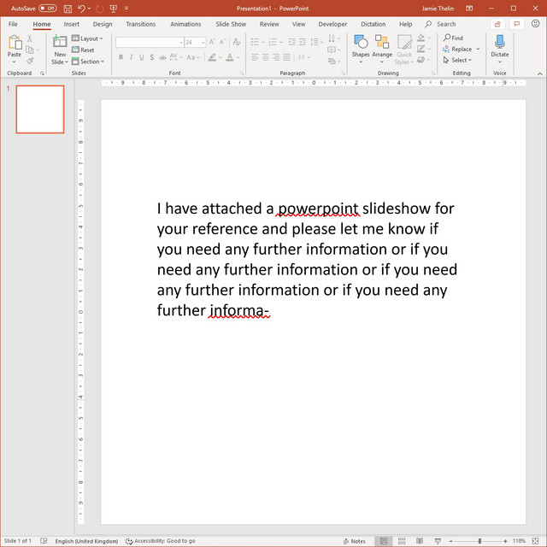Toggle Bold formatting
The width and height of the screenshot is (547, 547).
pyautogui.click(x=121, y=57)
